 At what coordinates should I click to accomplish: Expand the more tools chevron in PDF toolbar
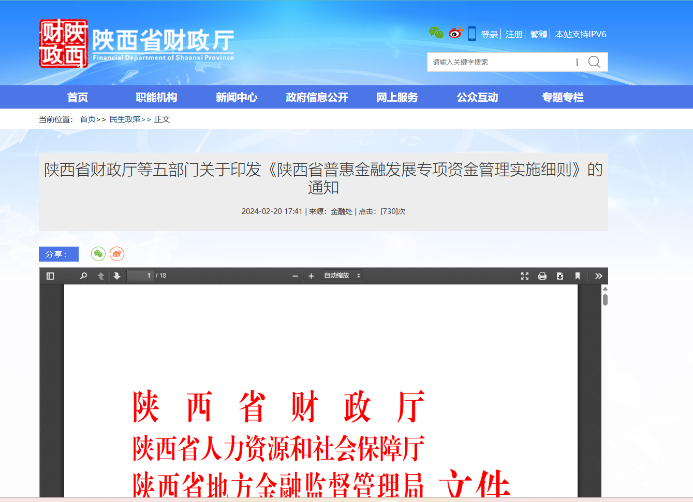click(598, 276)
